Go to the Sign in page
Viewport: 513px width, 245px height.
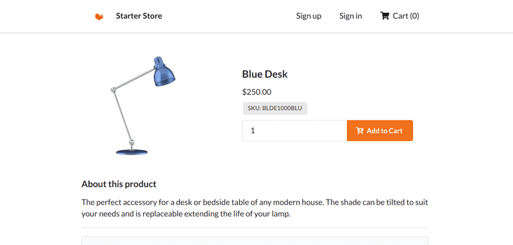pos(350,15)
